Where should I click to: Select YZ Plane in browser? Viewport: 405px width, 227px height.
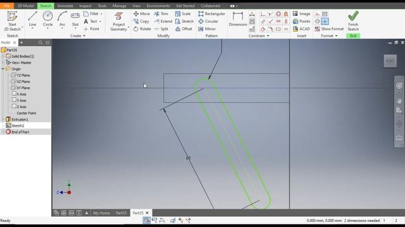21,75
